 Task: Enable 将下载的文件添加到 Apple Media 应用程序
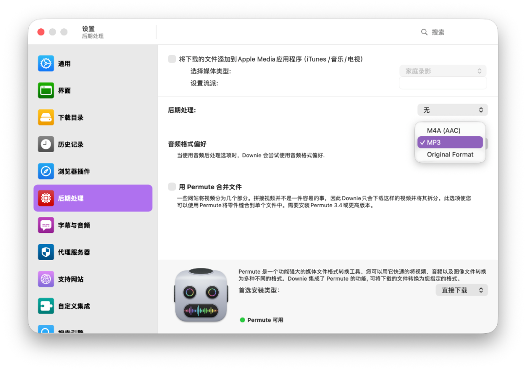[172, 58]
